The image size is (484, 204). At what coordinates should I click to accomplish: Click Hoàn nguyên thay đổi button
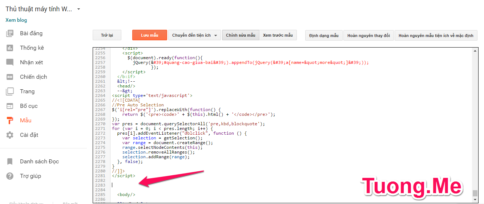click(x=368, y=35)
